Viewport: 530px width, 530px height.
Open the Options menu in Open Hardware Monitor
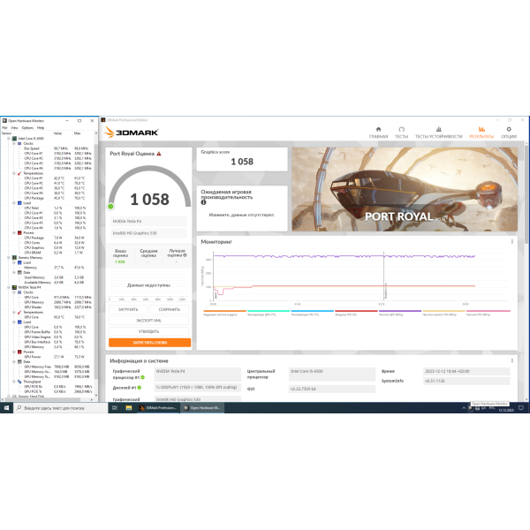point(27,128)
